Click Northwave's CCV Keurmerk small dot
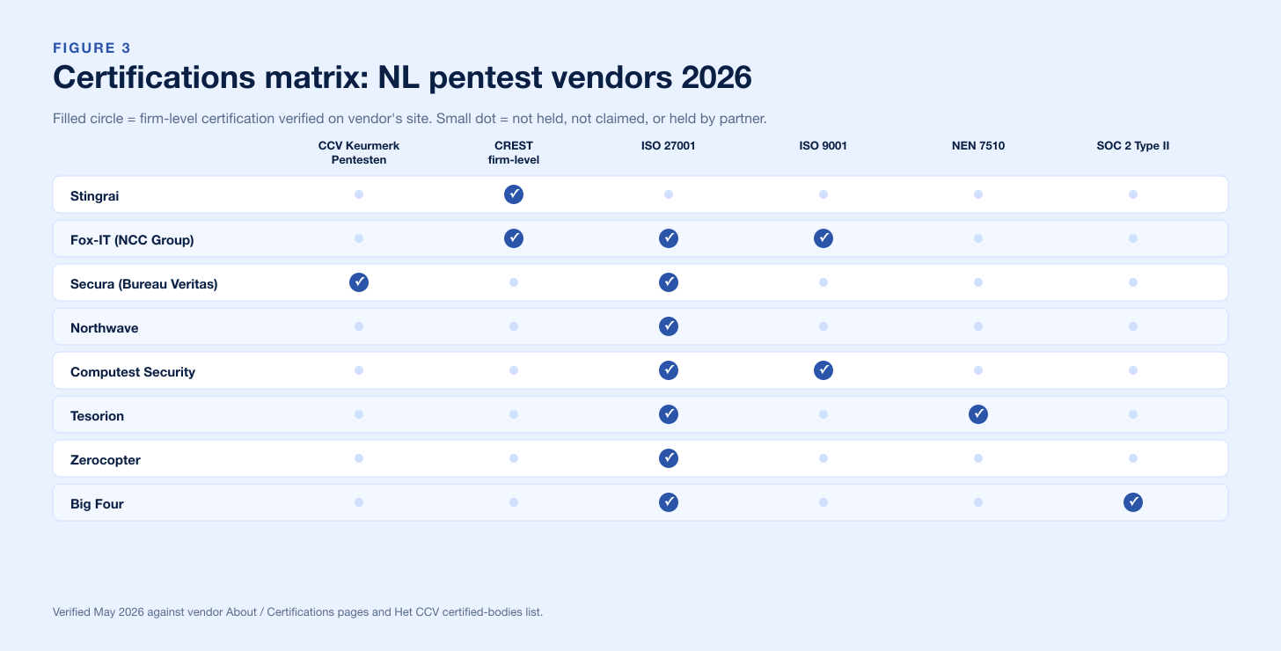 pyautogui.click(x=359, y=326)
